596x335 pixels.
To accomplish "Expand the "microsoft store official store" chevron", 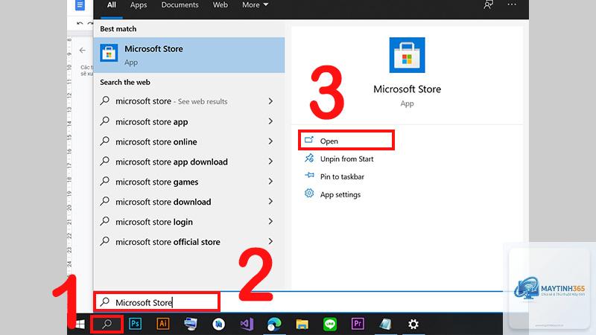I will (x=270, y=241).
